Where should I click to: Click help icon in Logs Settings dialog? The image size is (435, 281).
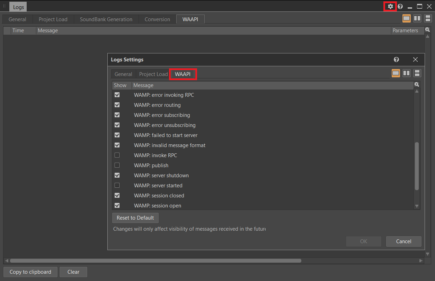click(396, 60)
